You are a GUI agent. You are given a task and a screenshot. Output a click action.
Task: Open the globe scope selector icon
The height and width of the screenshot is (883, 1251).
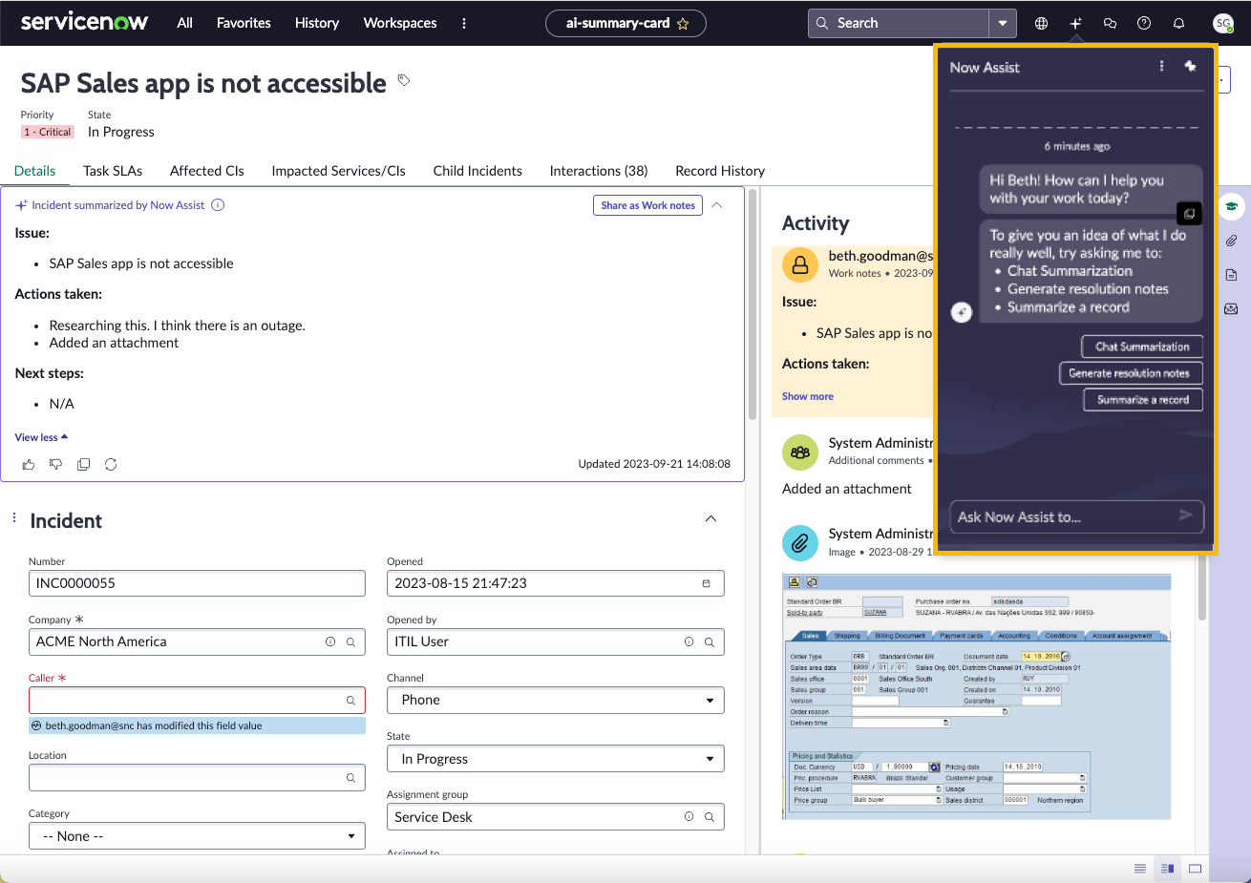1042,23
